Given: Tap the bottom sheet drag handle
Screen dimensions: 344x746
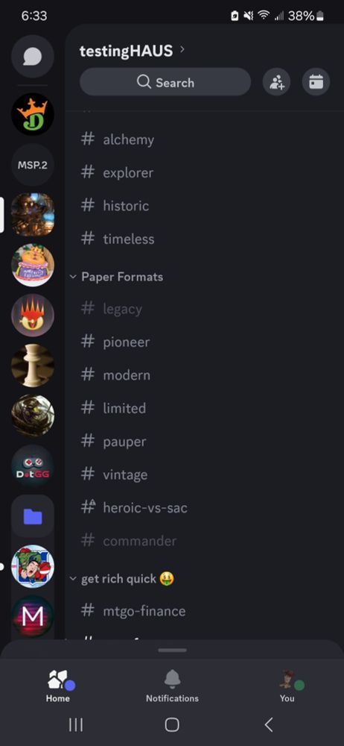Looking at the screenshot, I should 172,651.
